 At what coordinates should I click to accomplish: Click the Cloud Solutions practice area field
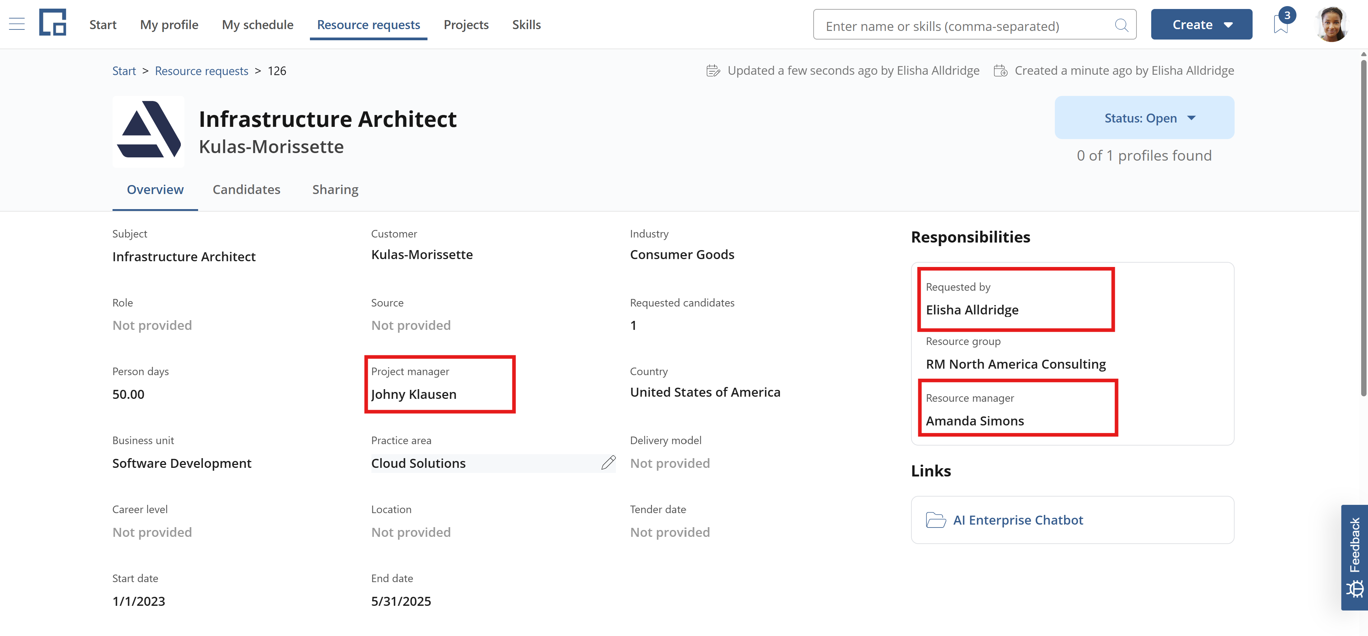coord(493,463)
